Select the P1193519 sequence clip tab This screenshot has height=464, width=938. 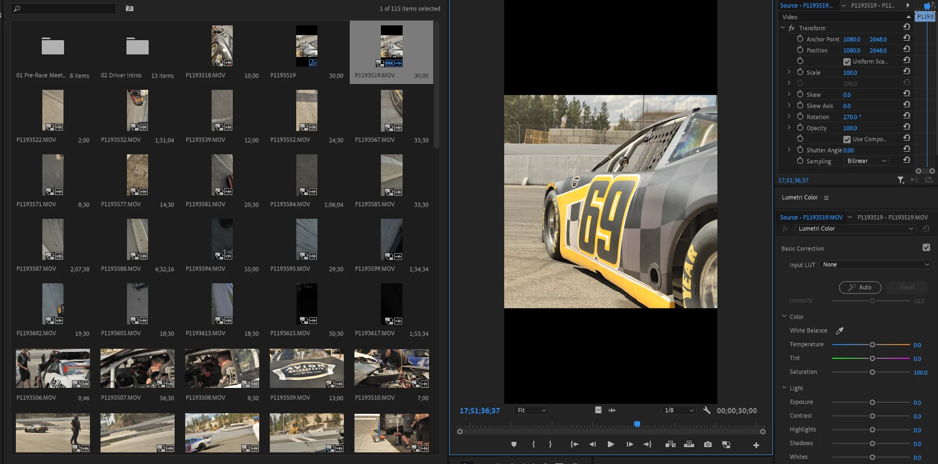(x=872, y=6)
